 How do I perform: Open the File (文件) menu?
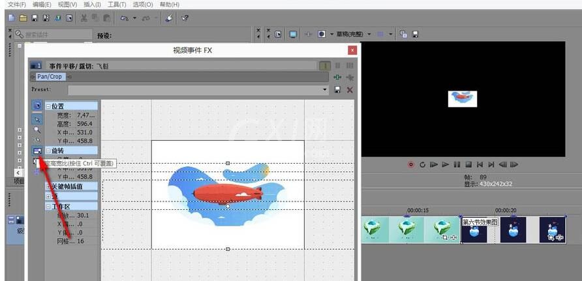coord(17,5)
